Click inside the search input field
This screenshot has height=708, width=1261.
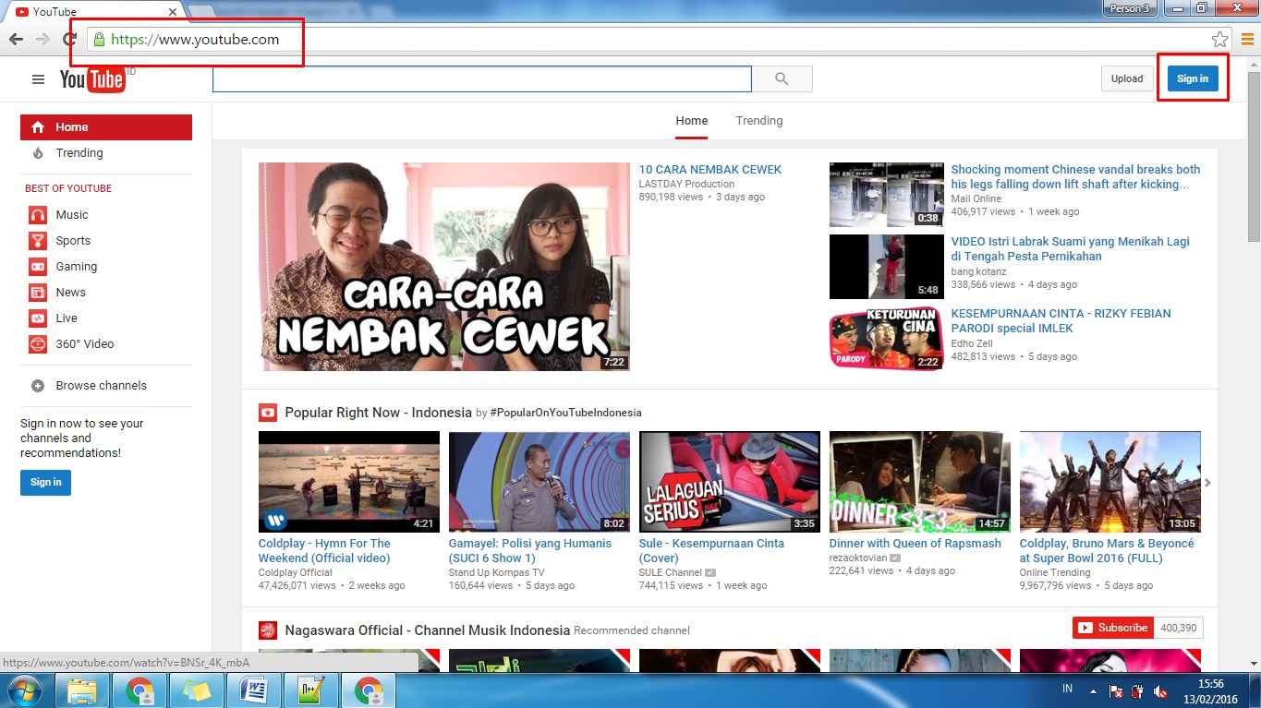click(x=480, y=78)
